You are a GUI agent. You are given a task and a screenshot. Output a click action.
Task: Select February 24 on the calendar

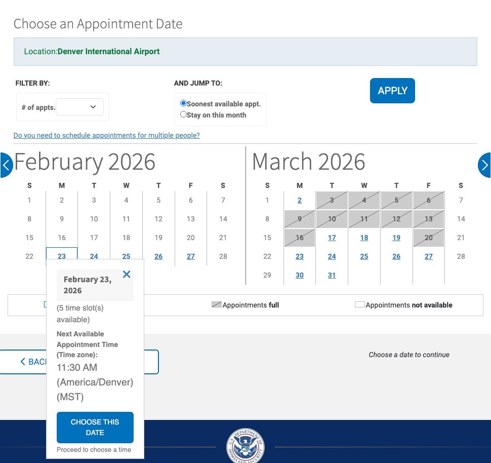(94, 256)
